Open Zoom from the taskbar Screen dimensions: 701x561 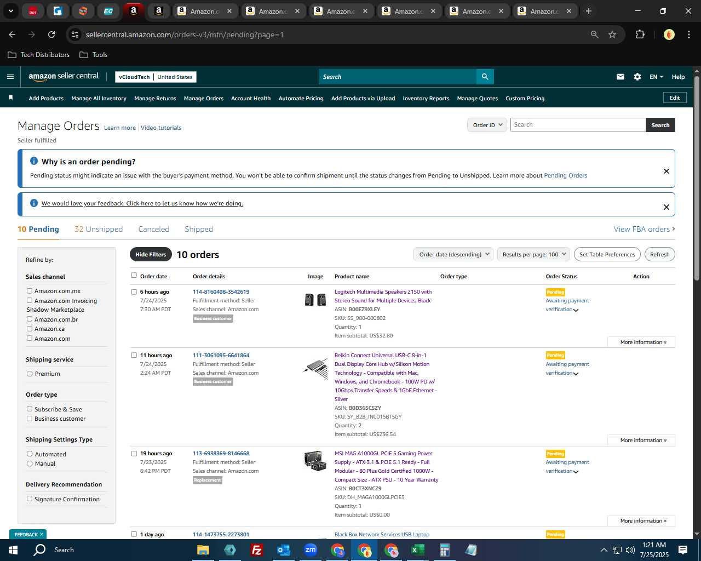coord(311,550)
